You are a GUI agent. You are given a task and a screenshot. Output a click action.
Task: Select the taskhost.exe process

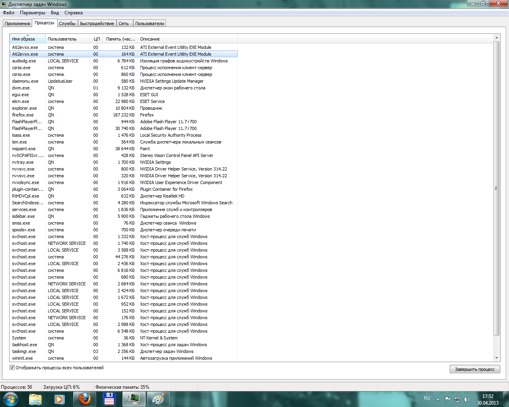(x=124, y=345)
